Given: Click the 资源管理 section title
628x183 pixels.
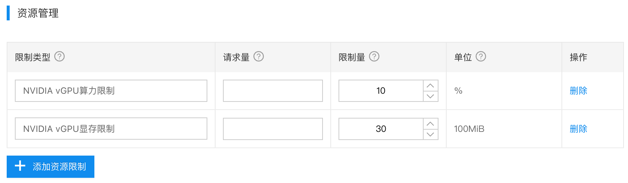Looking at the screenshot, I should (x=38, y=13).
